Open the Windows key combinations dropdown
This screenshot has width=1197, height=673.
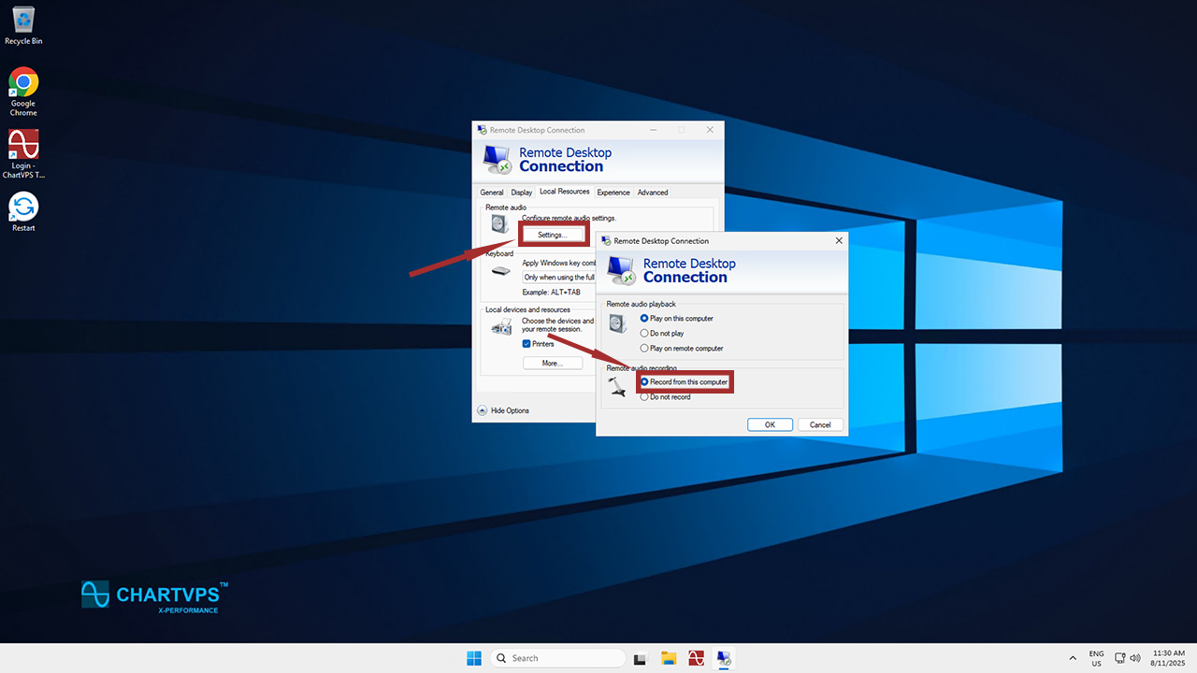(558, 278)
